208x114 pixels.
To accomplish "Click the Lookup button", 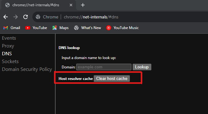I will click(x=142, y=67).
